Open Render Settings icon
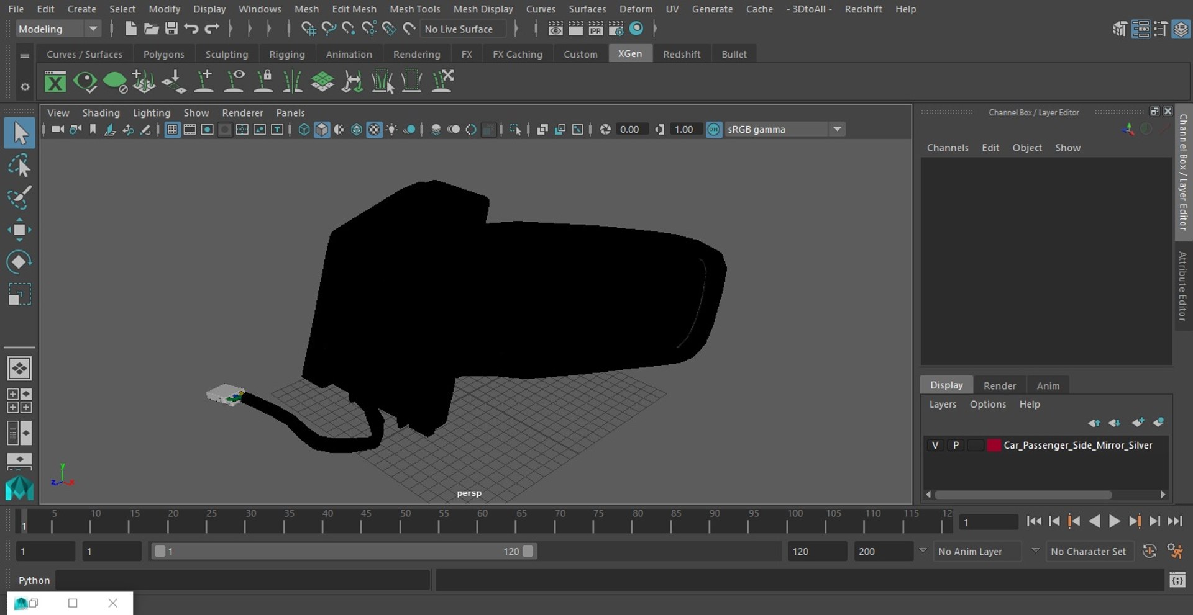The width and height of the screenshot is (1193, 615). 616,29
